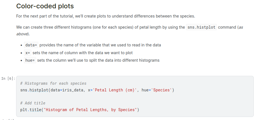Click the 'Petal Length (cm)' string in code
Viewport: 256px width, 120px height.
click(115, 90)
